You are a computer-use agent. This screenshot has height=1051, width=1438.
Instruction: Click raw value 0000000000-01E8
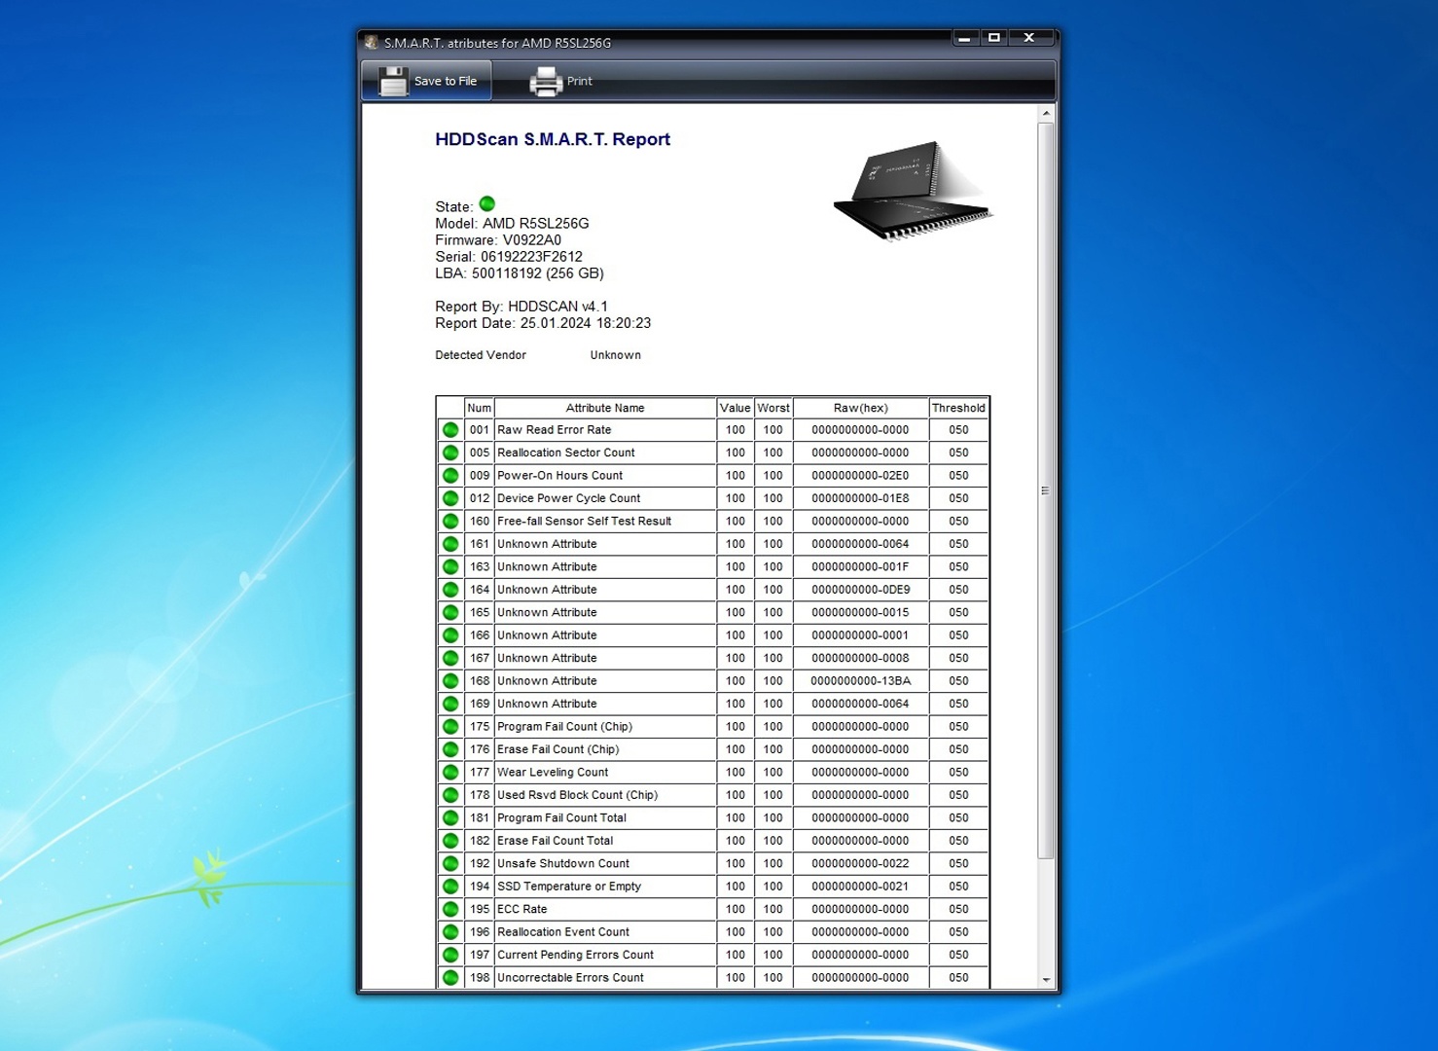pyautogui.click(x=860, y=498)
